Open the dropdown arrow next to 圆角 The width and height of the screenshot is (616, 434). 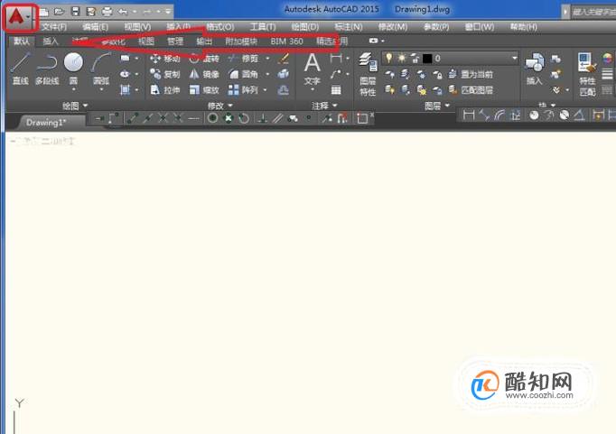[x=267, y=74]
